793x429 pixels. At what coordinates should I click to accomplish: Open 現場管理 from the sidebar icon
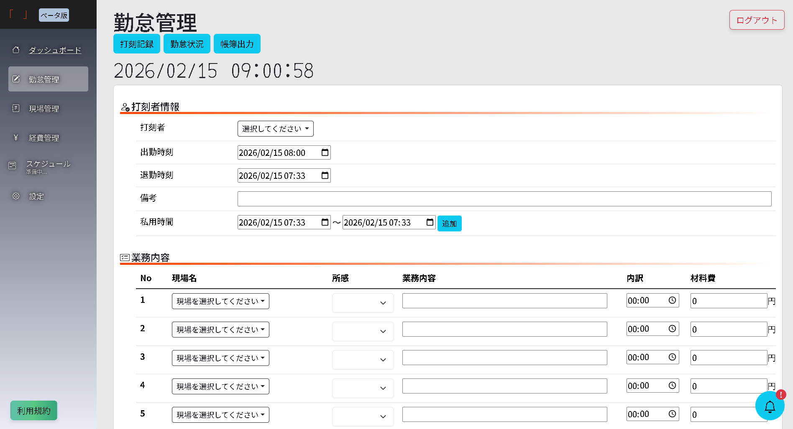16,108
